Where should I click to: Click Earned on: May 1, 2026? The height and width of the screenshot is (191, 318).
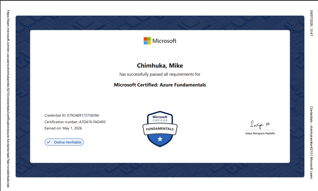point(63,128)
